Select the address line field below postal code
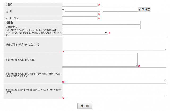This screenshot has width=170, height=111. pyautogui.click(x=80, y=14)
